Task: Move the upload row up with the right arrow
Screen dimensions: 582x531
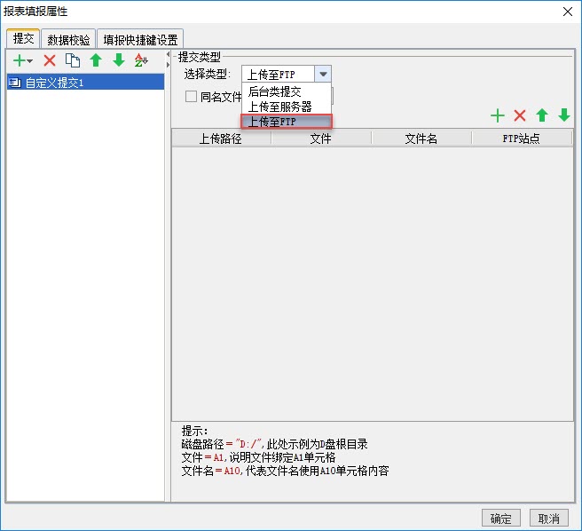Action: pos(542,115)
